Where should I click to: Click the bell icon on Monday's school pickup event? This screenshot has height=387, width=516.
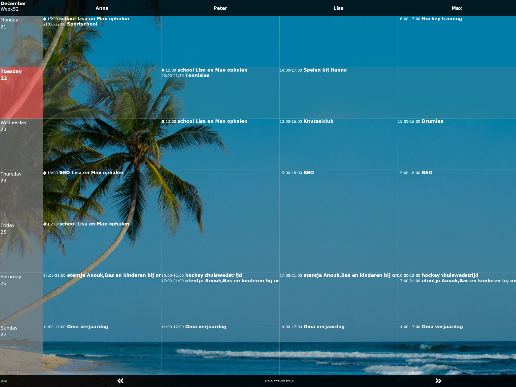tap(45, 19)
